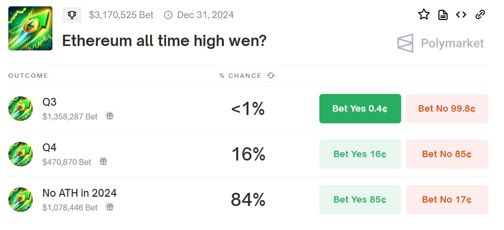Click the refresh icon beside % Chance
The width and height of the screenshot is (504, 230).
(x=270, y=76)
